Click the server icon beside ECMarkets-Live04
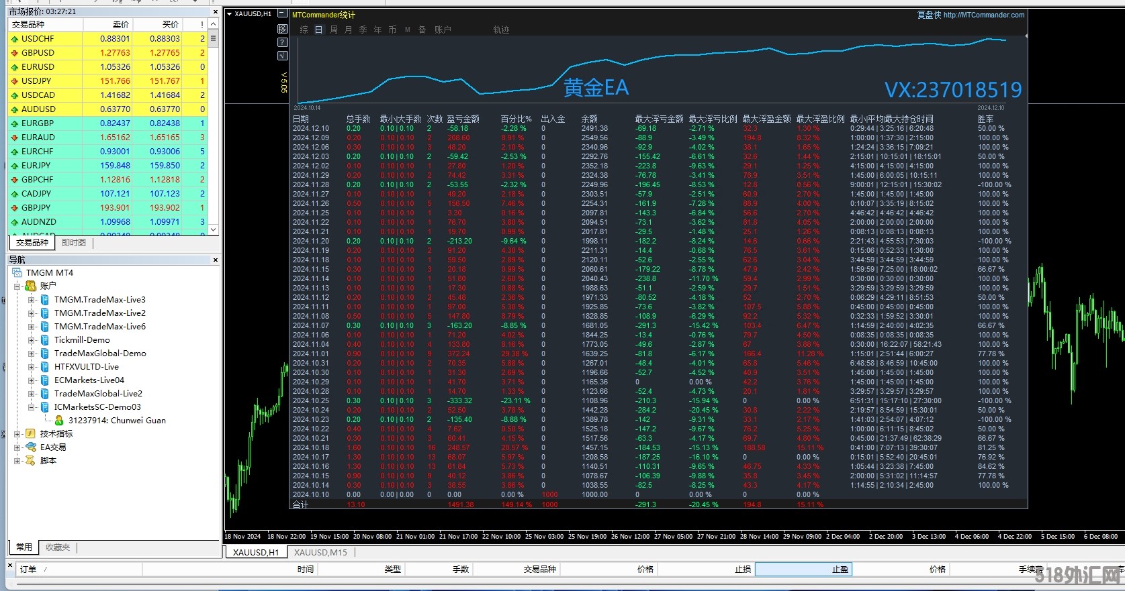The width and height of the screenshot is (1125, 591). tap(45, 380)
